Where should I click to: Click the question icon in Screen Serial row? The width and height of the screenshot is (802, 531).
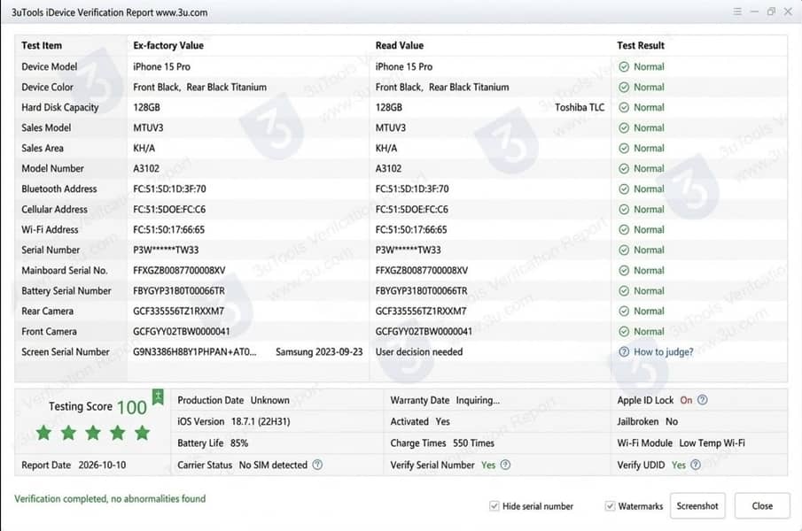(624, 352)
